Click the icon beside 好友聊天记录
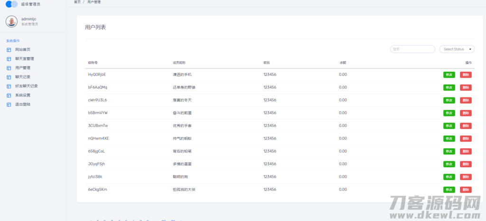 (x=9, y=86)
